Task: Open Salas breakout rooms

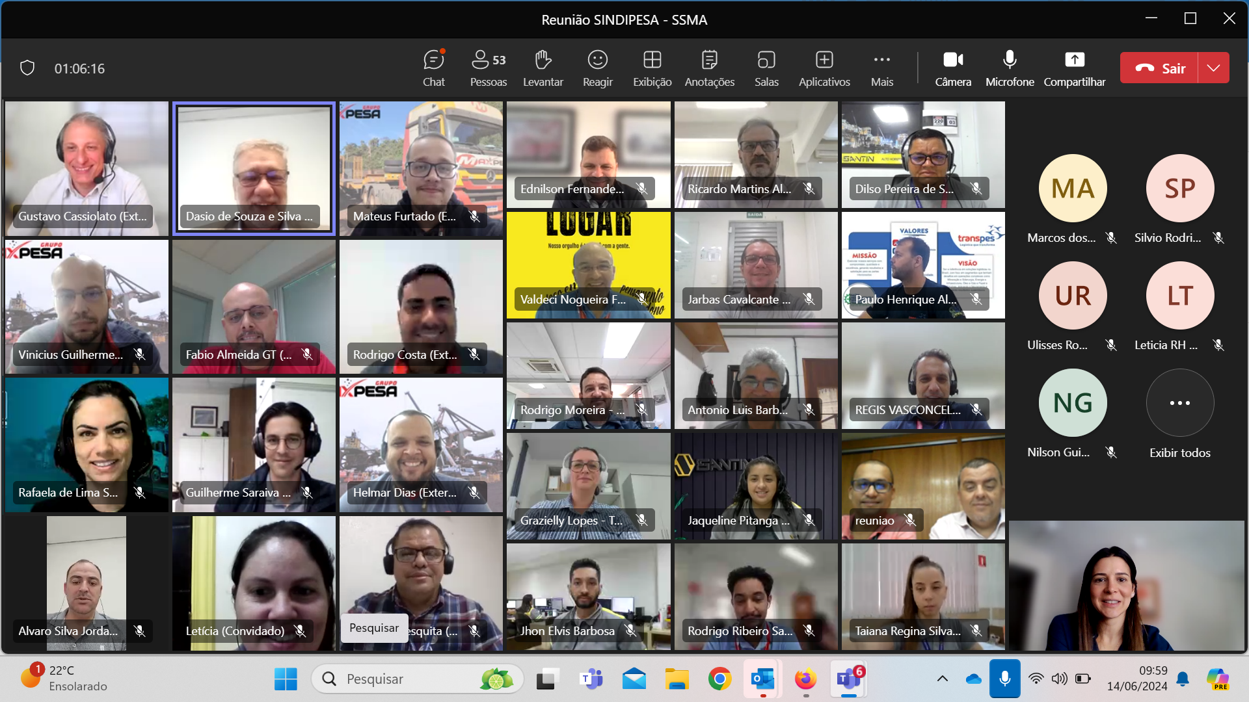Action: click(x=766, y=68)
